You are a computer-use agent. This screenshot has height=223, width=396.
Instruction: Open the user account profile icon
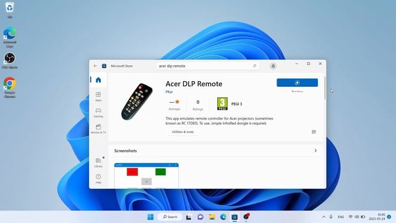point(273,66)
